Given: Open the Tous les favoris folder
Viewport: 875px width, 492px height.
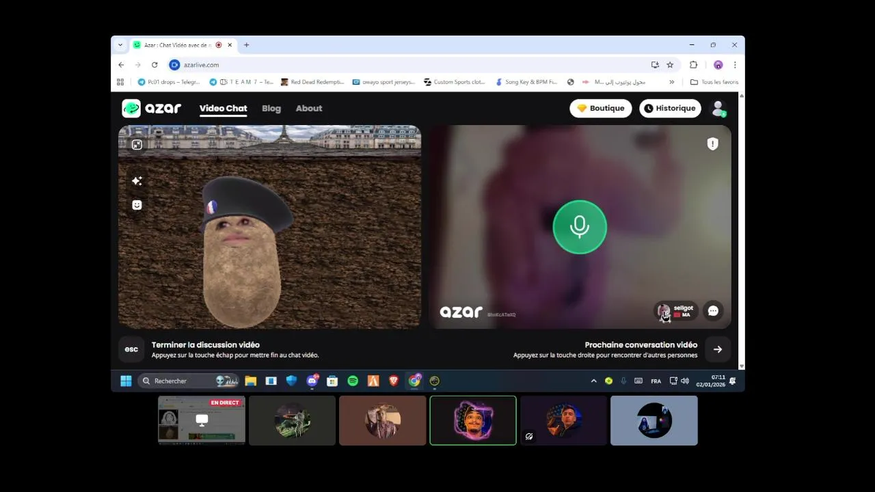Looking at the screenshot, I should [714, 82].
